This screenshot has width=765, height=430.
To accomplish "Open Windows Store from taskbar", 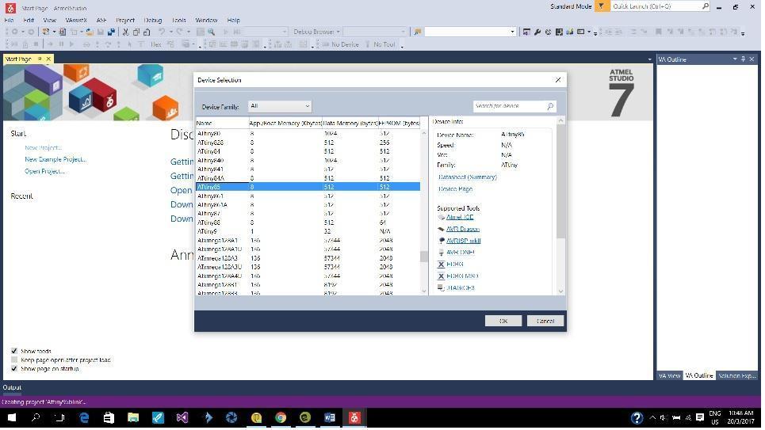I will 109,418.
